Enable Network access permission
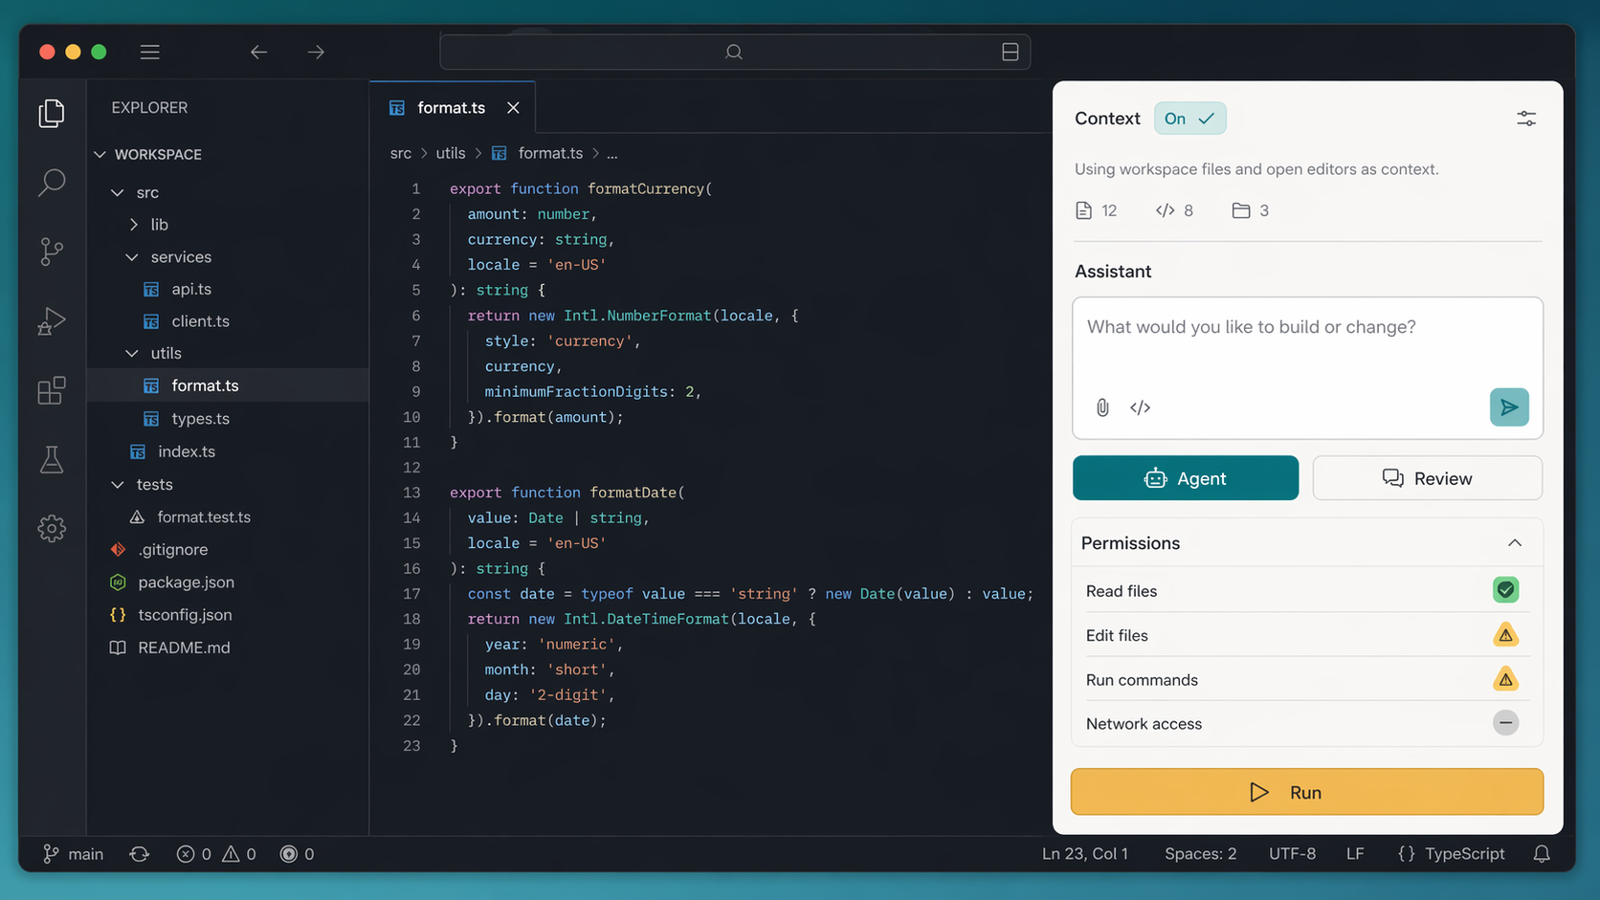 point(1505,723)
